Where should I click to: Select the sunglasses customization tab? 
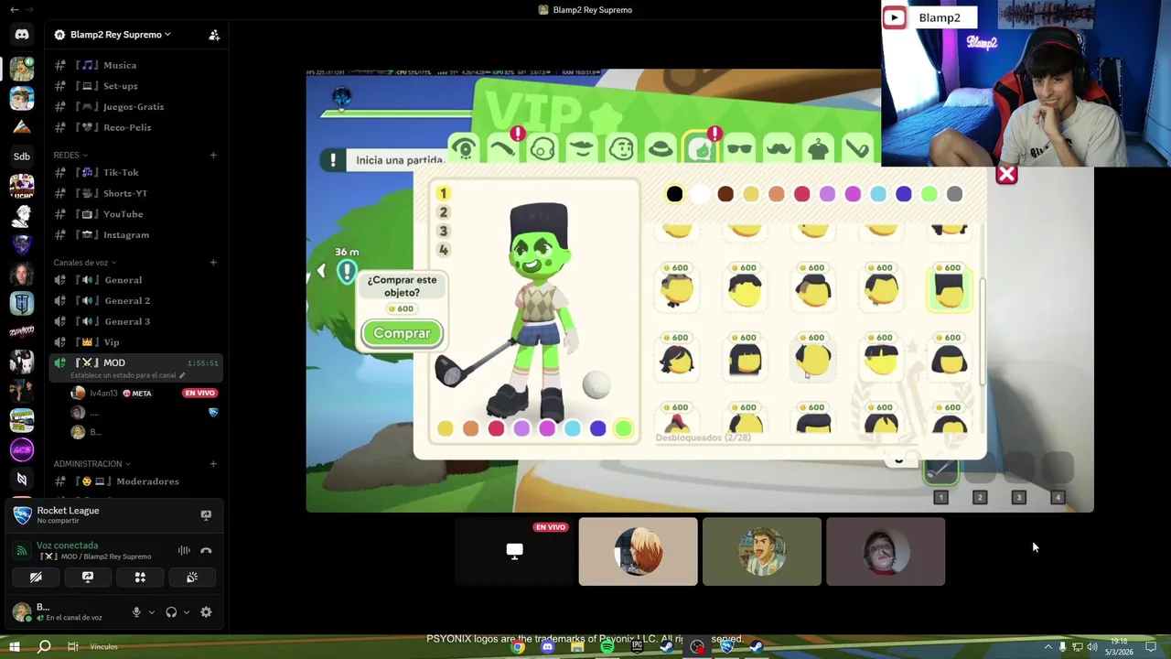point(739,148)
